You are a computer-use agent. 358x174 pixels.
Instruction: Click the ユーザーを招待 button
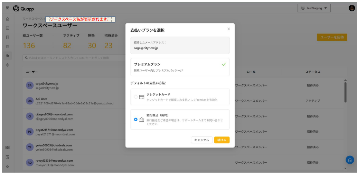click(332, 37)
